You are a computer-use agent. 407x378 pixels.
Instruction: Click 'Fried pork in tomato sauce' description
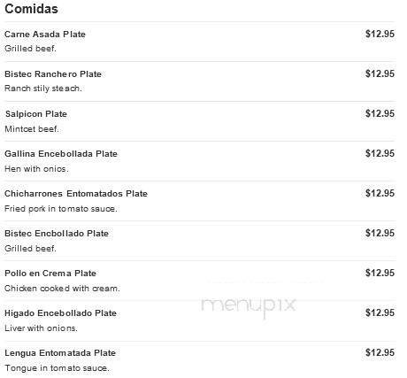(61, 209)
